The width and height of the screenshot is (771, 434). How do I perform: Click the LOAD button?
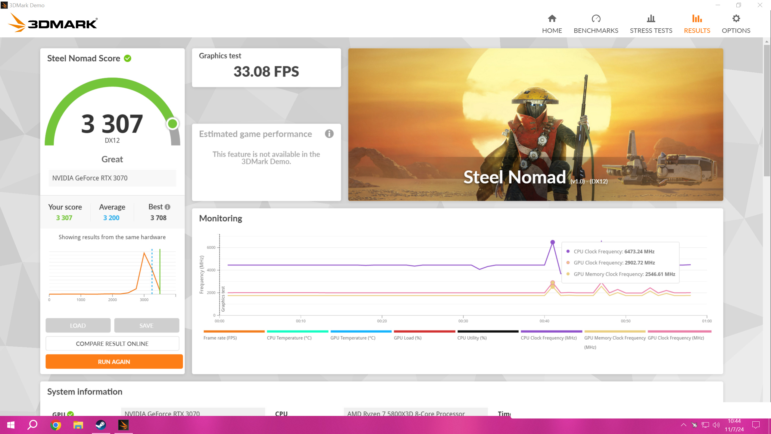[78, 325]
